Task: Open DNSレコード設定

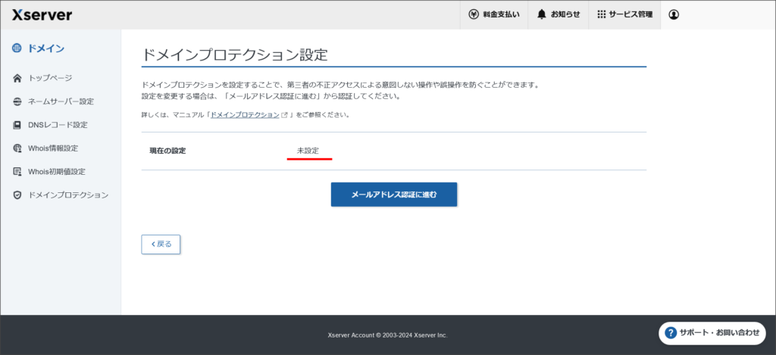Action: 58,125
